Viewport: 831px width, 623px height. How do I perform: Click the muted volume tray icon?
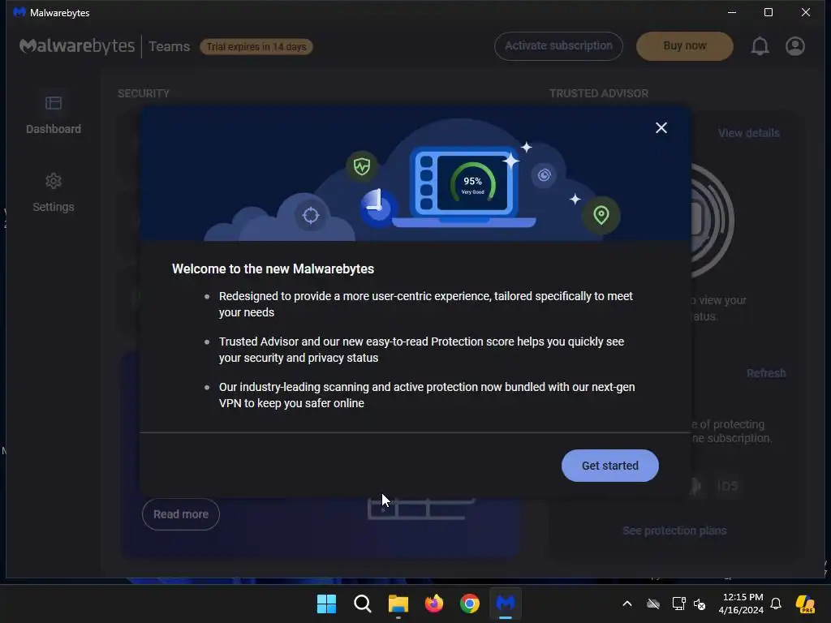click(x=700, y=604)
